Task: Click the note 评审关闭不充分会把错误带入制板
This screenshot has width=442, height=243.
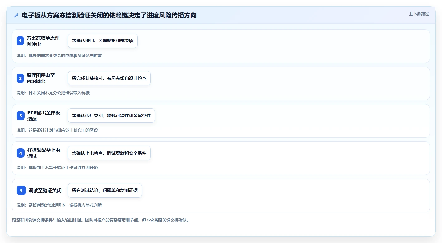Action: coord(53,93)
